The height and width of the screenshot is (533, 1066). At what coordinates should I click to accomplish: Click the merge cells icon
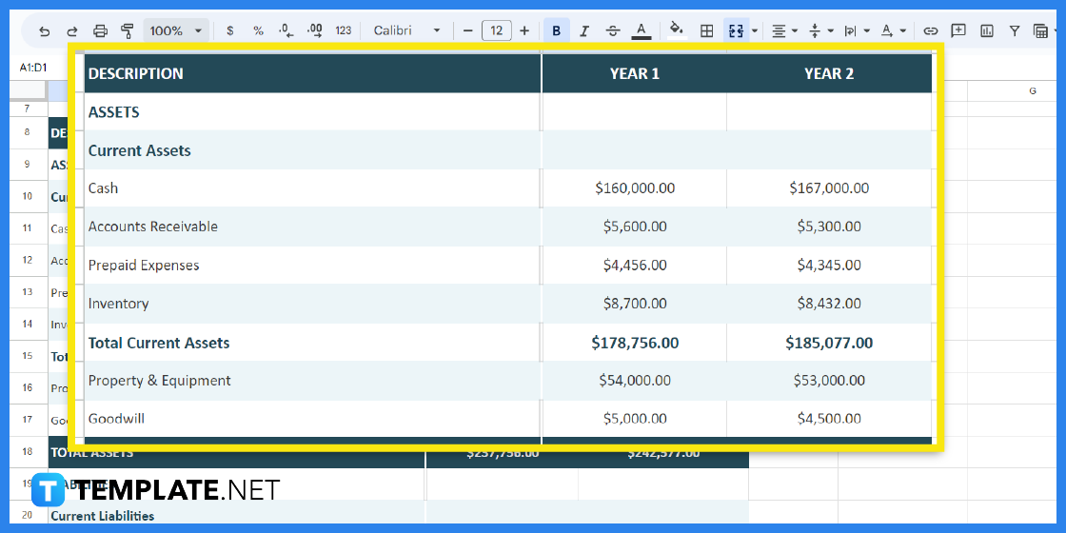pos(737,30)
